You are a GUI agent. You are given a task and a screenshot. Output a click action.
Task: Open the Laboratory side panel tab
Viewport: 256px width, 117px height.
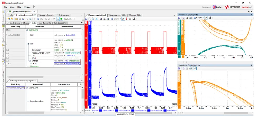click(x=3, y=17)
